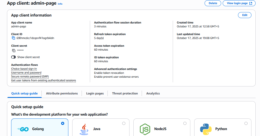Click updated time 'October 17, 2025 at 19:08 GMT+5'

coord(198,38)
